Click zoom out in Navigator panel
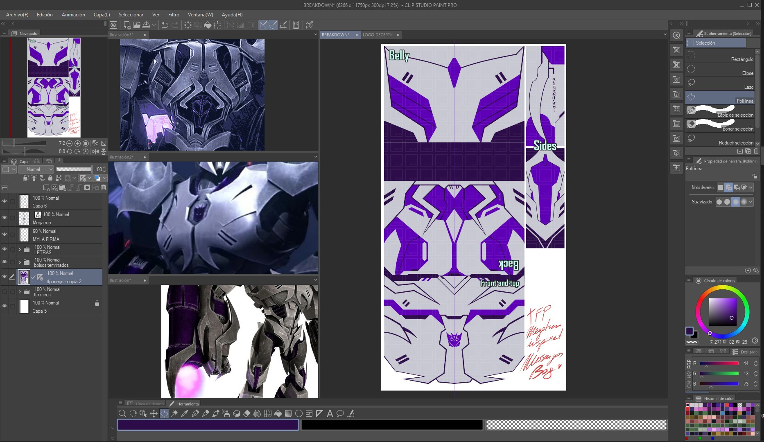 point(69,143)
